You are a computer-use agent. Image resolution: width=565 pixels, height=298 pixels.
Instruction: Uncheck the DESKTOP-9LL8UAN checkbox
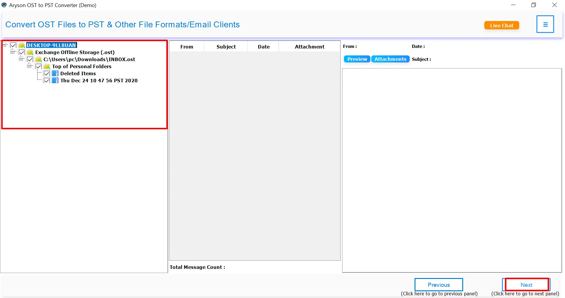tap(13, 45)
